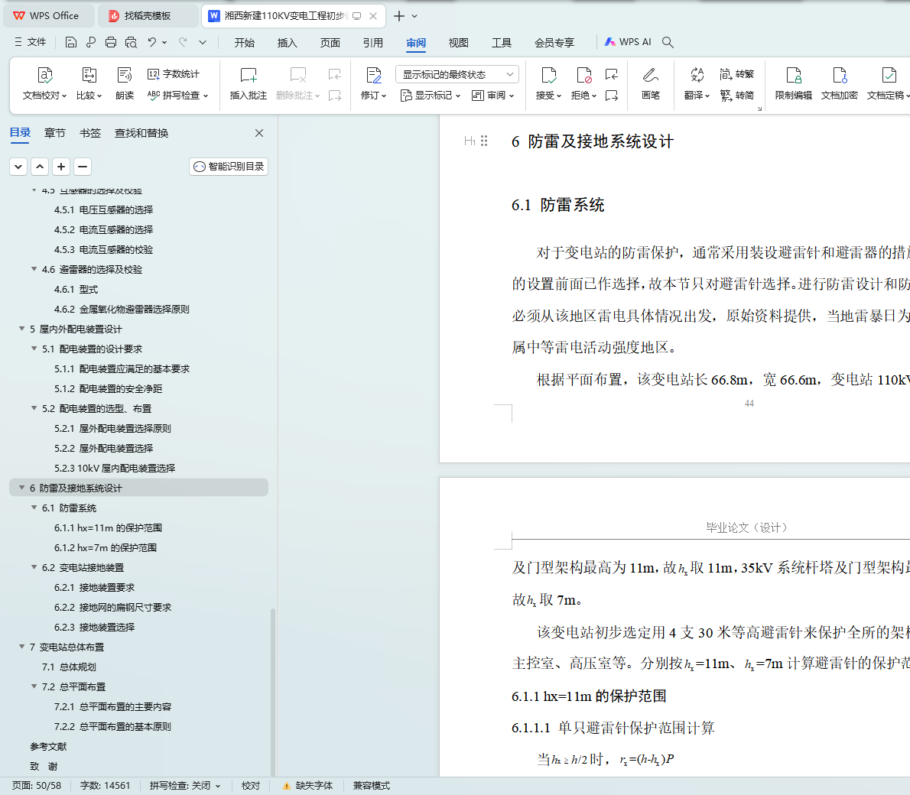Click 接受 accept changes
This screenshot has width=910, height=795.
548,83
